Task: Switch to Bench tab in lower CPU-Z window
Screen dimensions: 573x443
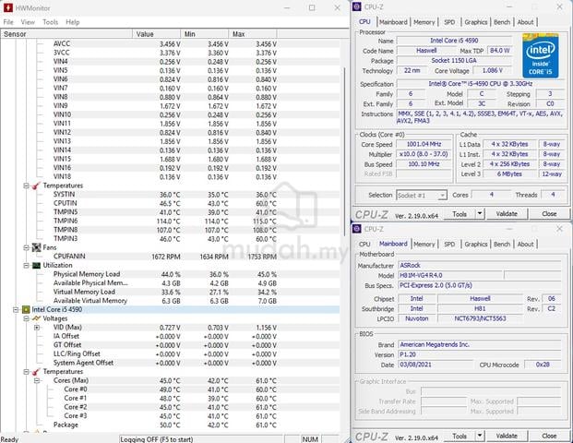Action: (x=502, y=245)
